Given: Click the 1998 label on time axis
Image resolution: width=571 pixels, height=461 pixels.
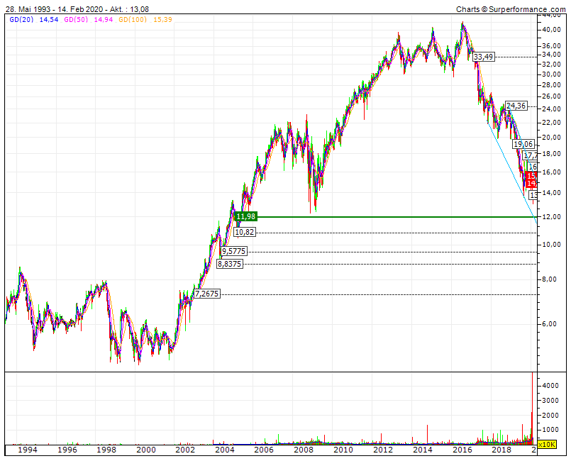Looking at the screenshot, I should pyautogui.click(x=106, y=450).
